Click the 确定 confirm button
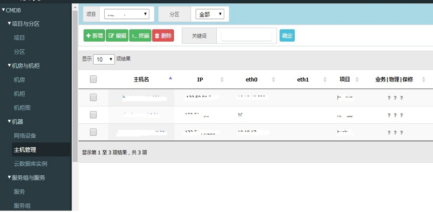This screenshot has height=212, width=433. point(287,35)
